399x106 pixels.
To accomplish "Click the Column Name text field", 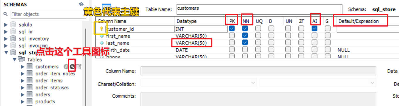I will point(258,71).
